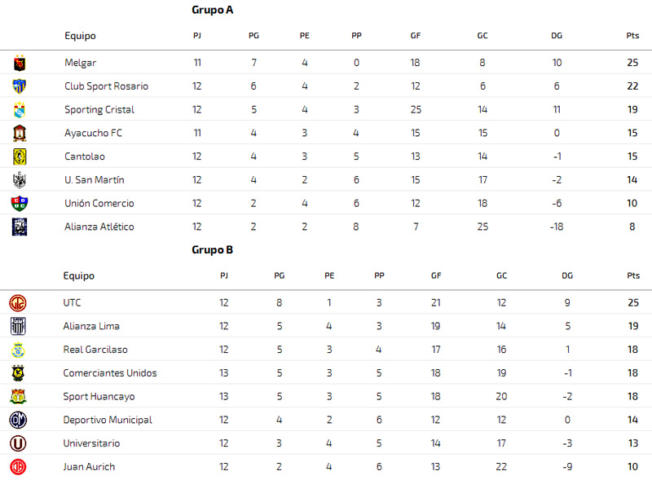Image resolution: width=652 pixels, height=480 pixels.
Task: Click the Unión Comercio shield icon
Action: point(20,204)
